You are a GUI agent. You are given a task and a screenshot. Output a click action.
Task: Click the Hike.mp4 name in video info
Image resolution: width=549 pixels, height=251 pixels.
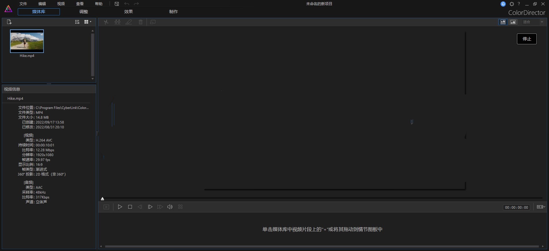click(x=15, y=98)
